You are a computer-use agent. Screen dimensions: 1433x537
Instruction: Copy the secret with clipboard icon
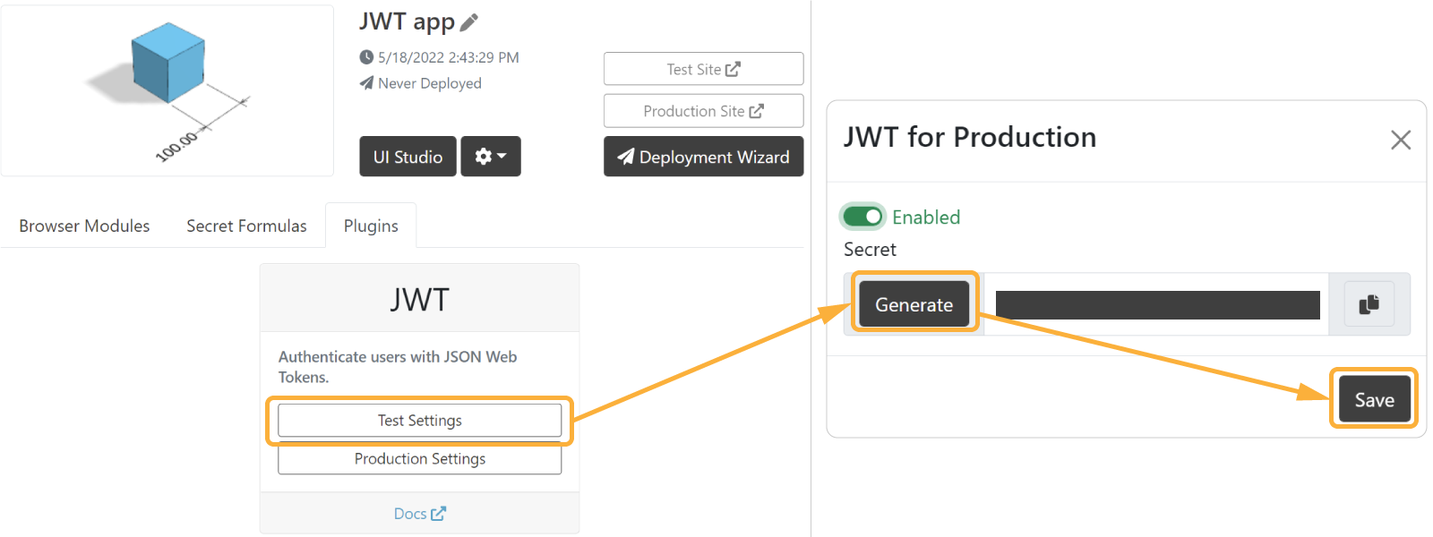click(x=1369, y=304)
